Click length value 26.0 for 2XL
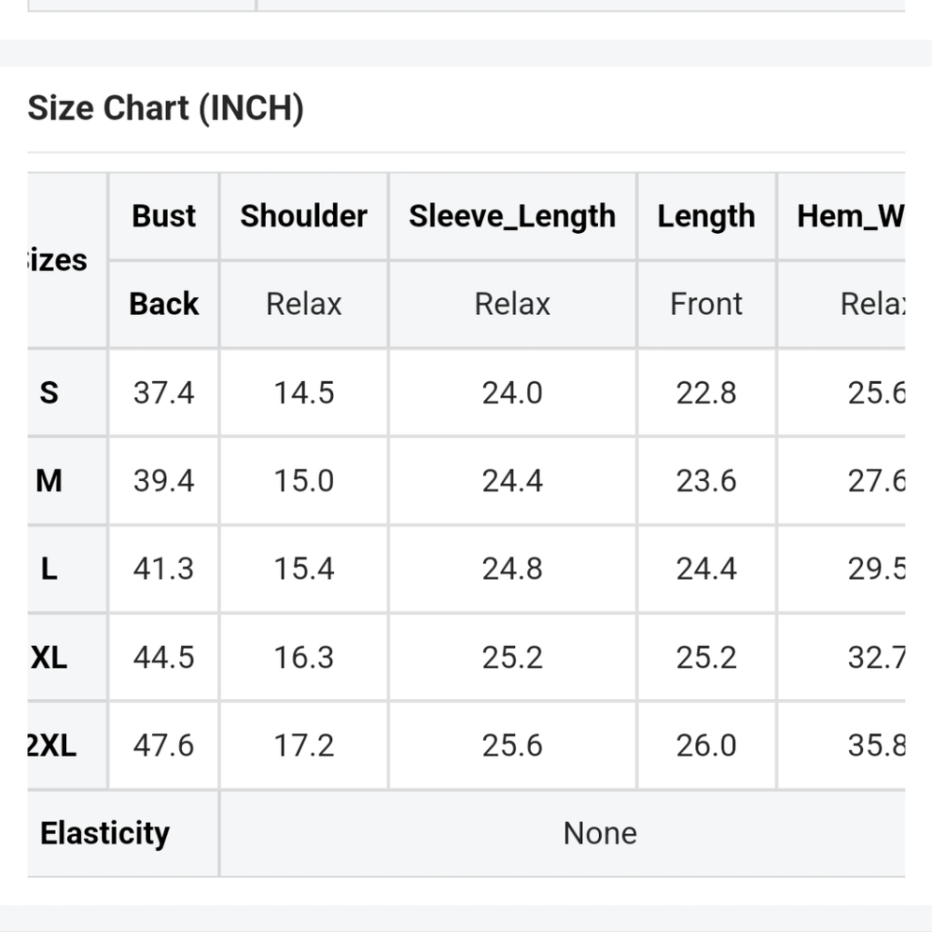Image resolution: width=932 pixels, height=932 pixels. pos(706,746)
